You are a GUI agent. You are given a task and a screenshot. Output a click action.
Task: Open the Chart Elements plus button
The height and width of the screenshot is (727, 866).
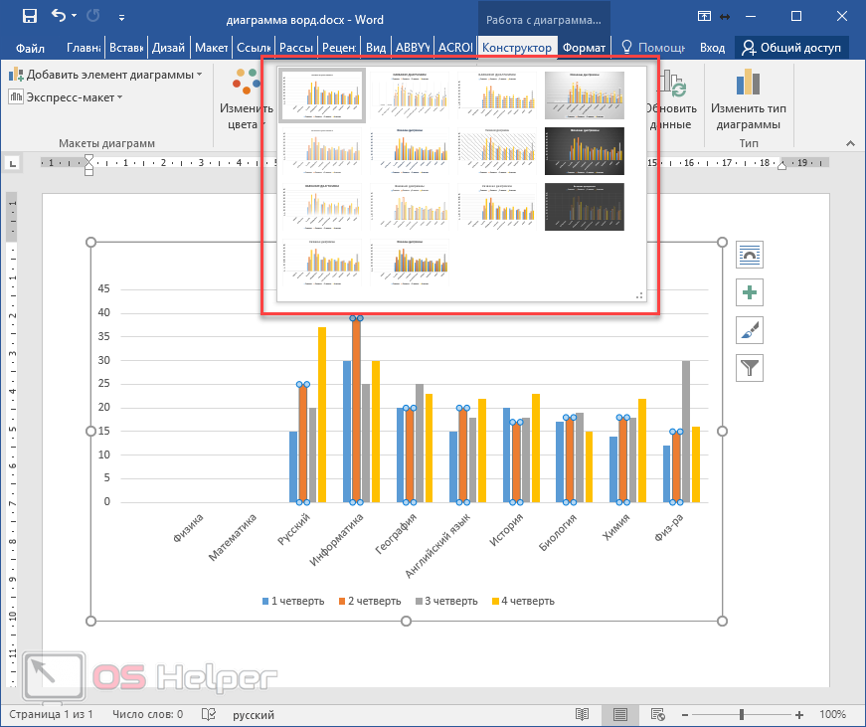click(749, 292)
